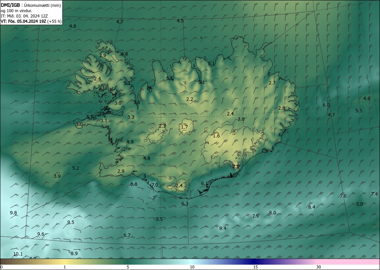
Task: Select the 5.0 value in the southeast corner
Action: pyautogui.click(x=359, y=204)
